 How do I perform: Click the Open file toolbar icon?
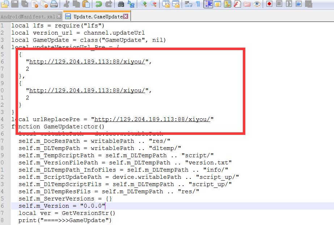[5, 4]
